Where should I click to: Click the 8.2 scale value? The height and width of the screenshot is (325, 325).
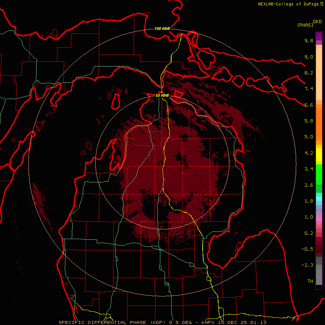click(309, 73)
